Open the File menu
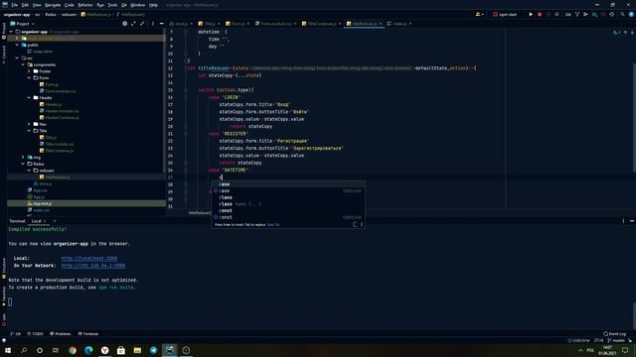This screenshot has height=357, width=636. click(x=15, y=5)
